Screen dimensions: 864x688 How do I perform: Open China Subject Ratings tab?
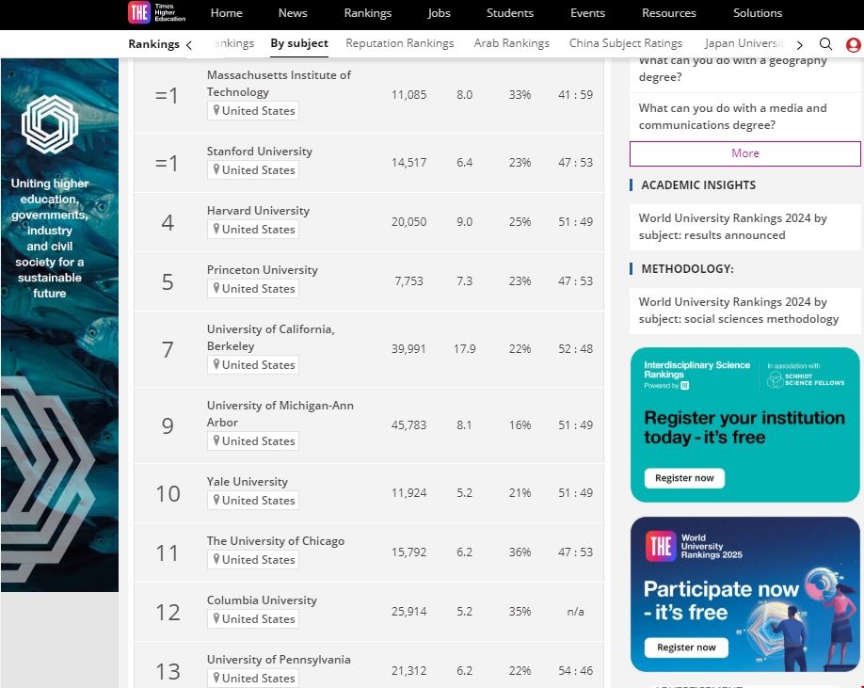[x=625, y=43]
